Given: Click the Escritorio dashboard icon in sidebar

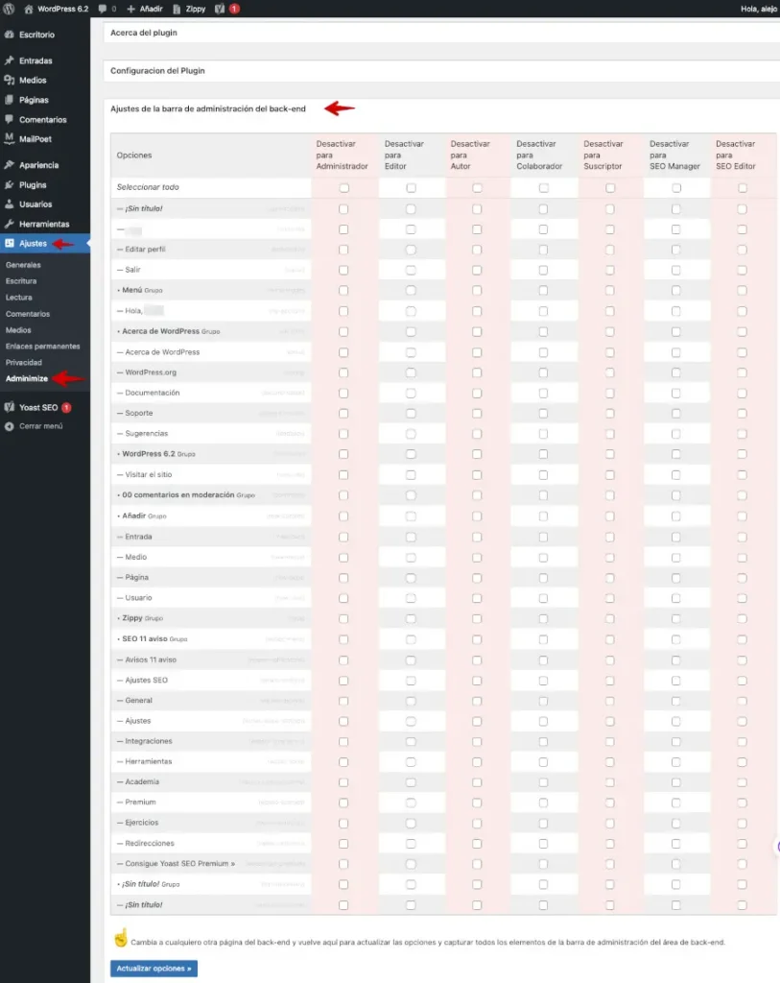Looking at the screenshot, I should coord(9,35).
